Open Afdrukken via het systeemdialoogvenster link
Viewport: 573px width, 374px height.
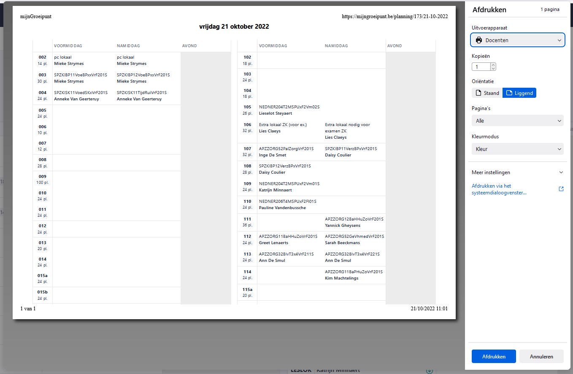(499, 189)
